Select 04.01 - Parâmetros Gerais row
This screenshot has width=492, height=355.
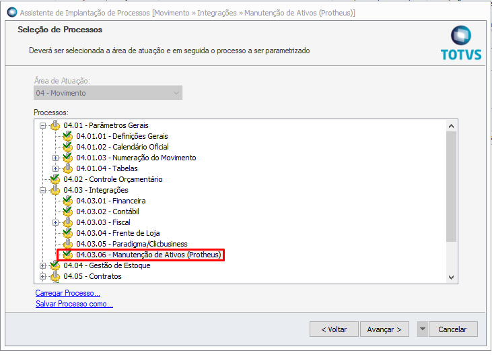(x=106, y=125)
